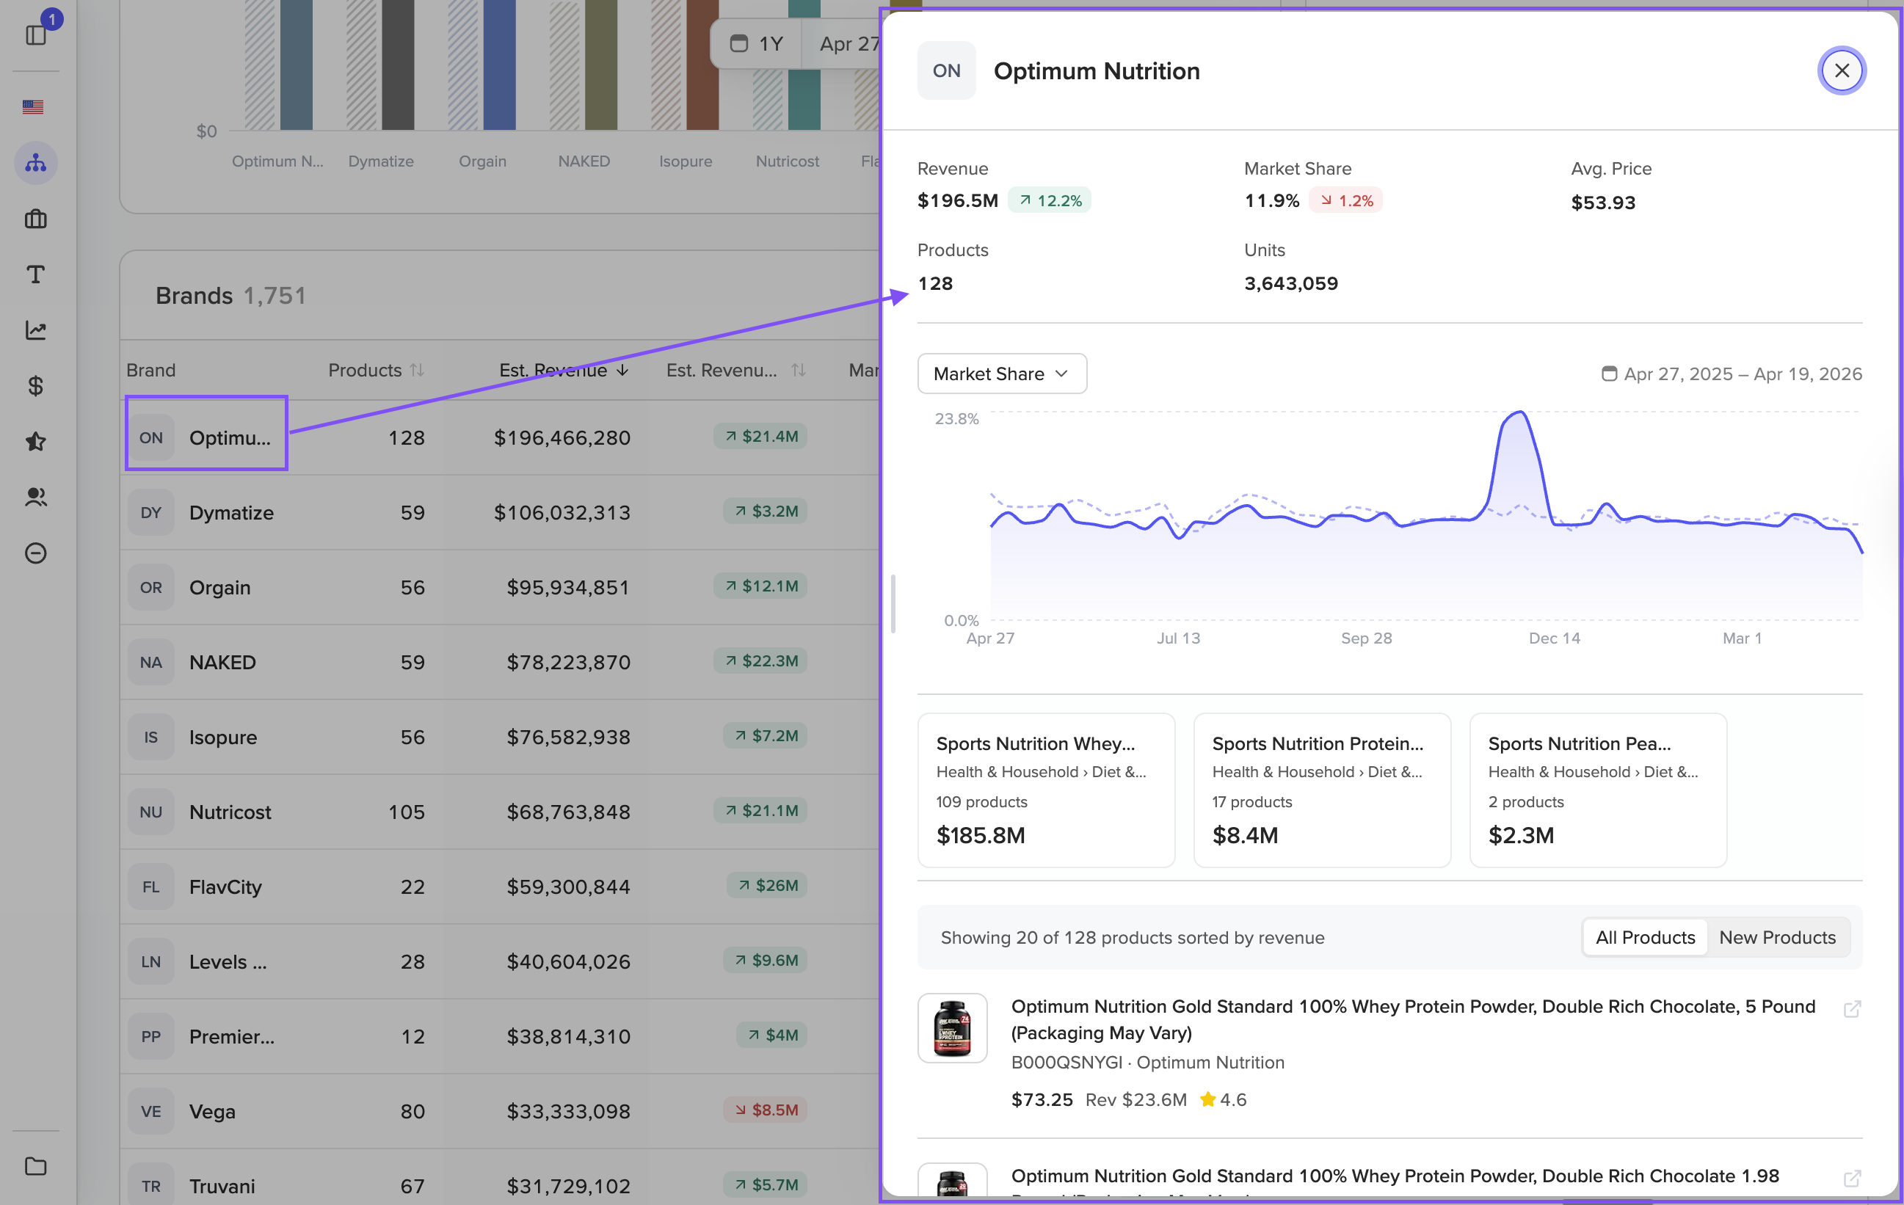
Task: Open the Market Share metric dropdown
Action: tap(1002, 374)
